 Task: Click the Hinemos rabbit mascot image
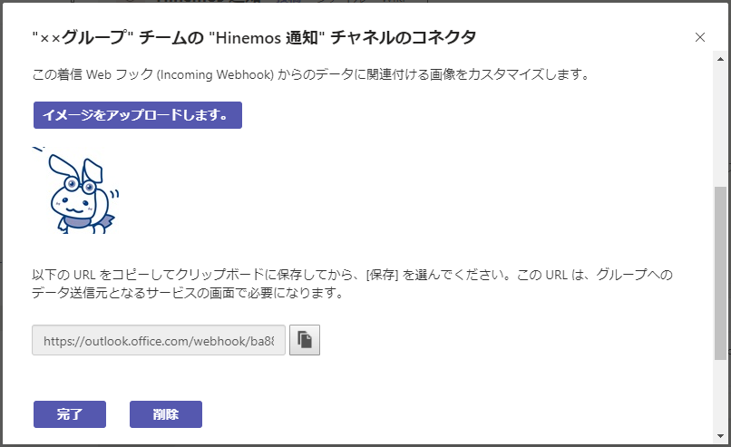coord(76,190)
